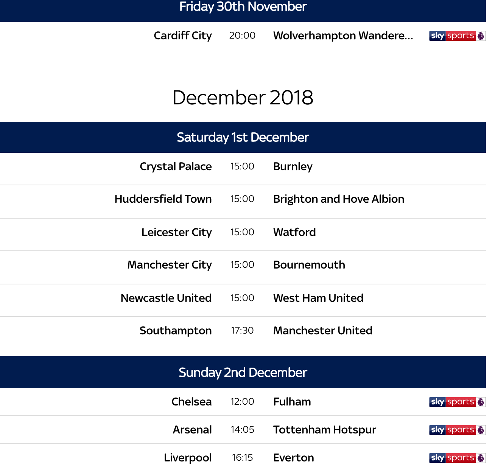Click Sky Sports logo beside Arsenal v Tottenham
Viewport: 495px width, 469px height.
click(x=457, y=430)
